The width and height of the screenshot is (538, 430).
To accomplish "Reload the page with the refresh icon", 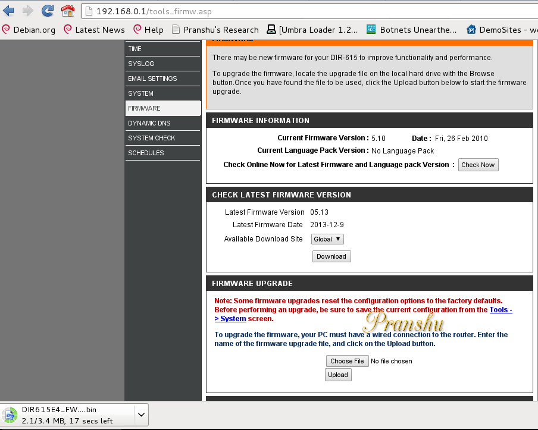I will (x=48, y=11).
